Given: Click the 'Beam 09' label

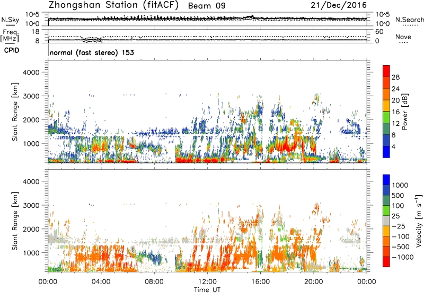Looking at the screenshot, I should (207, 6).
